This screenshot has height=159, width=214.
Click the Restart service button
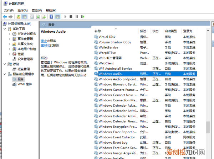tap(83, 17)
